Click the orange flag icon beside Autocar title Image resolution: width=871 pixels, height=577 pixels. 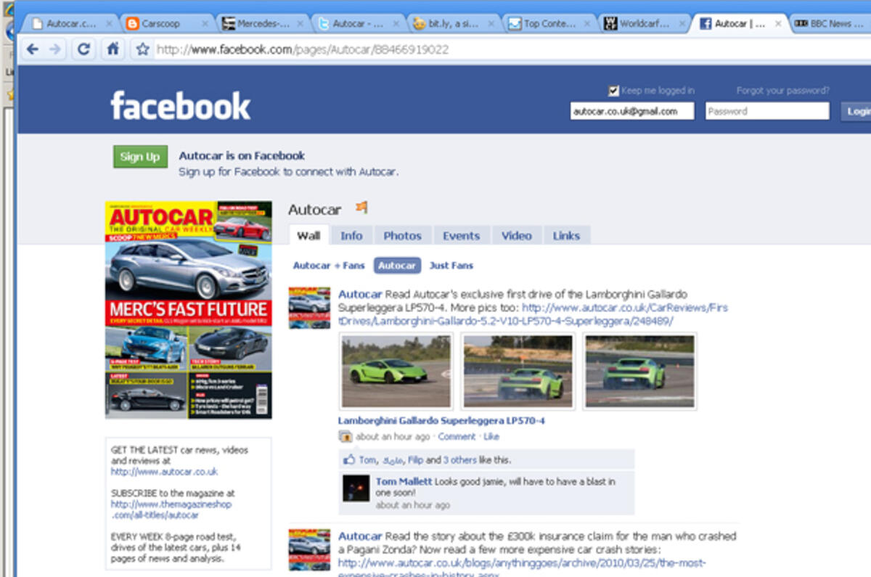tap(361, 208)
